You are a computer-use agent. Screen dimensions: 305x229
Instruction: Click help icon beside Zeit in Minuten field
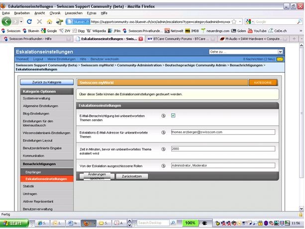163,149
